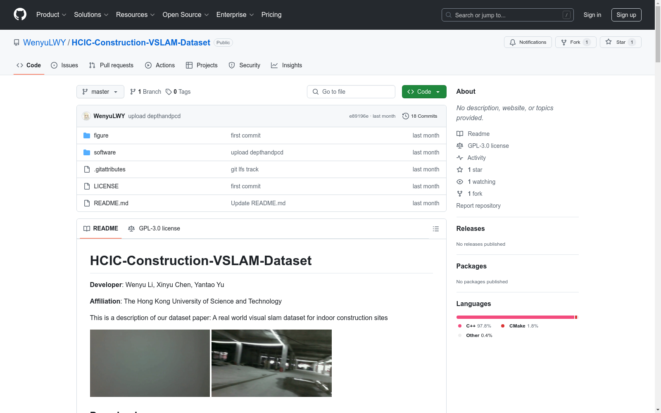Open the WenyuLWY owner profile link
Viewport: 661px width, 413px height.
[45, 43]
